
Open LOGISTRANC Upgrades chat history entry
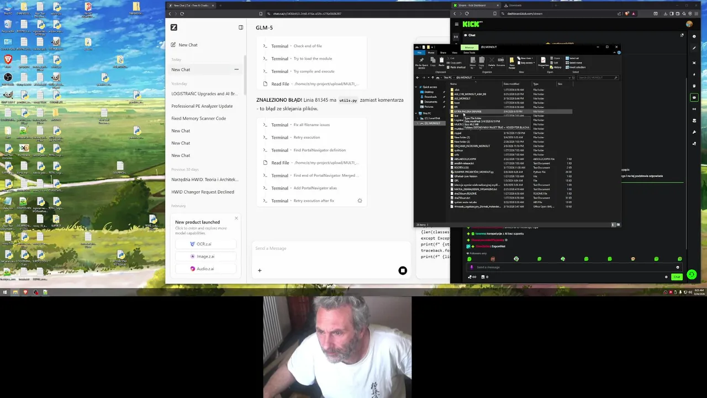coord(204,93)
